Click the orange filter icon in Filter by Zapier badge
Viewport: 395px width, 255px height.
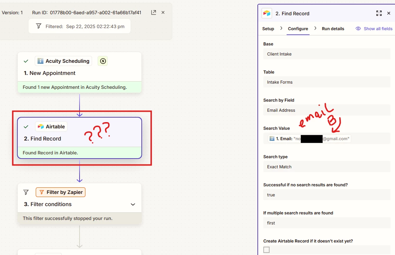coord(42,192)
